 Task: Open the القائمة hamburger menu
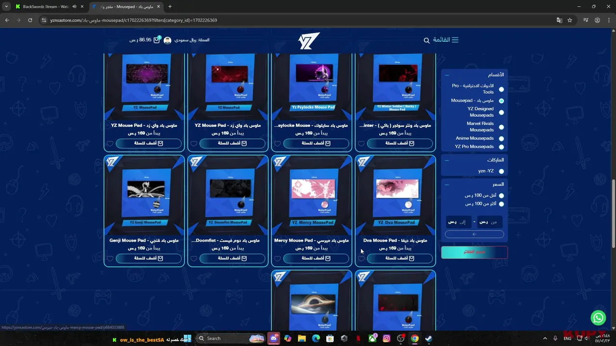point(446,40)
